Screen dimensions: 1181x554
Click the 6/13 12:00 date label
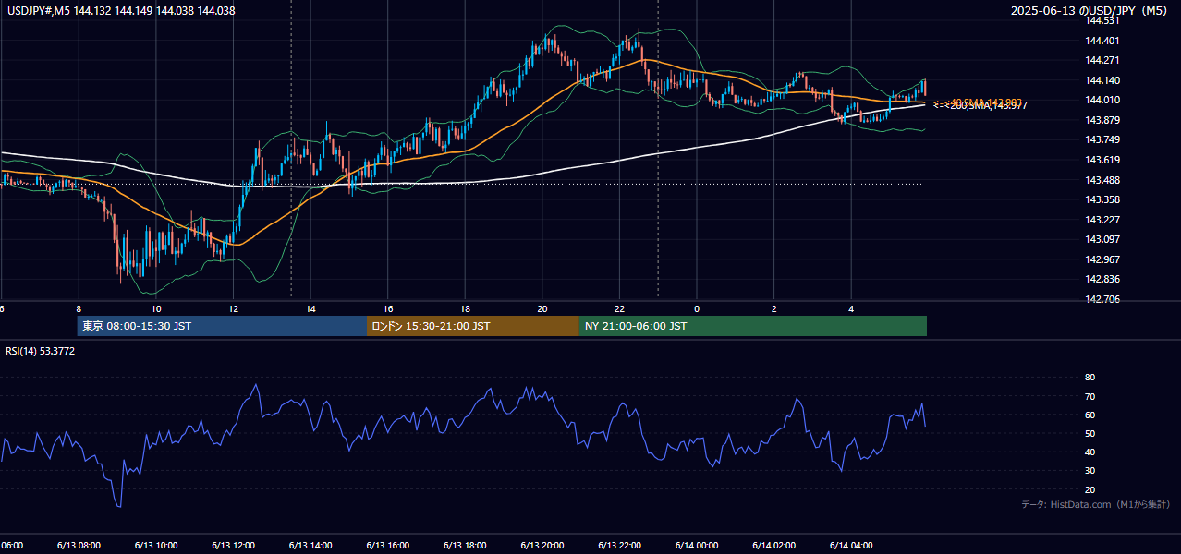tap(233, 546)
